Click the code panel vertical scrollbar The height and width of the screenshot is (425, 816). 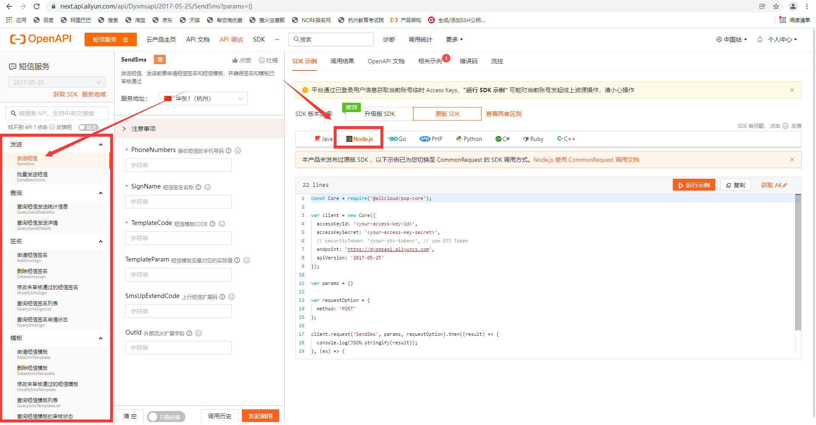[x=798, y=262]
